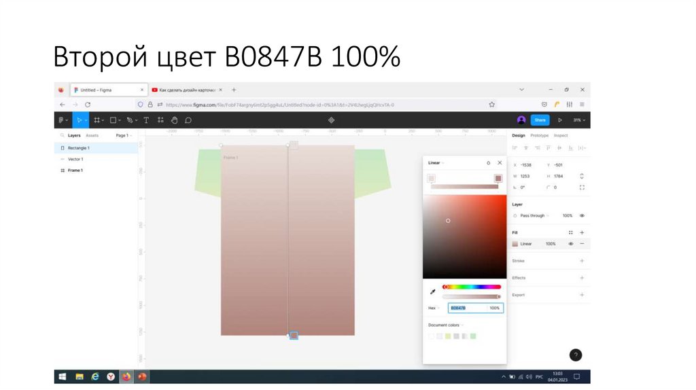Open the Assets tab
Viewport: 696px width, 390px height.
[92, 135]
